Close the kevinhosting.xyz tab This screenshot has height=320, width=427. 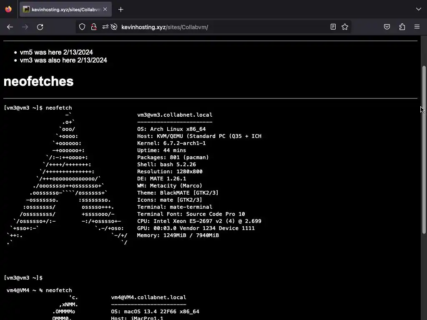click(105, 9)
